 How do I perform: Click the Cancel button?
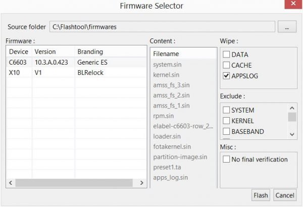[285, 195]
